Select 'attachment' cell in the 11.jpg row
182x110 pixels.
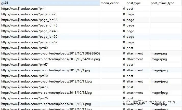pyautogui.click(x=138, y=81)
